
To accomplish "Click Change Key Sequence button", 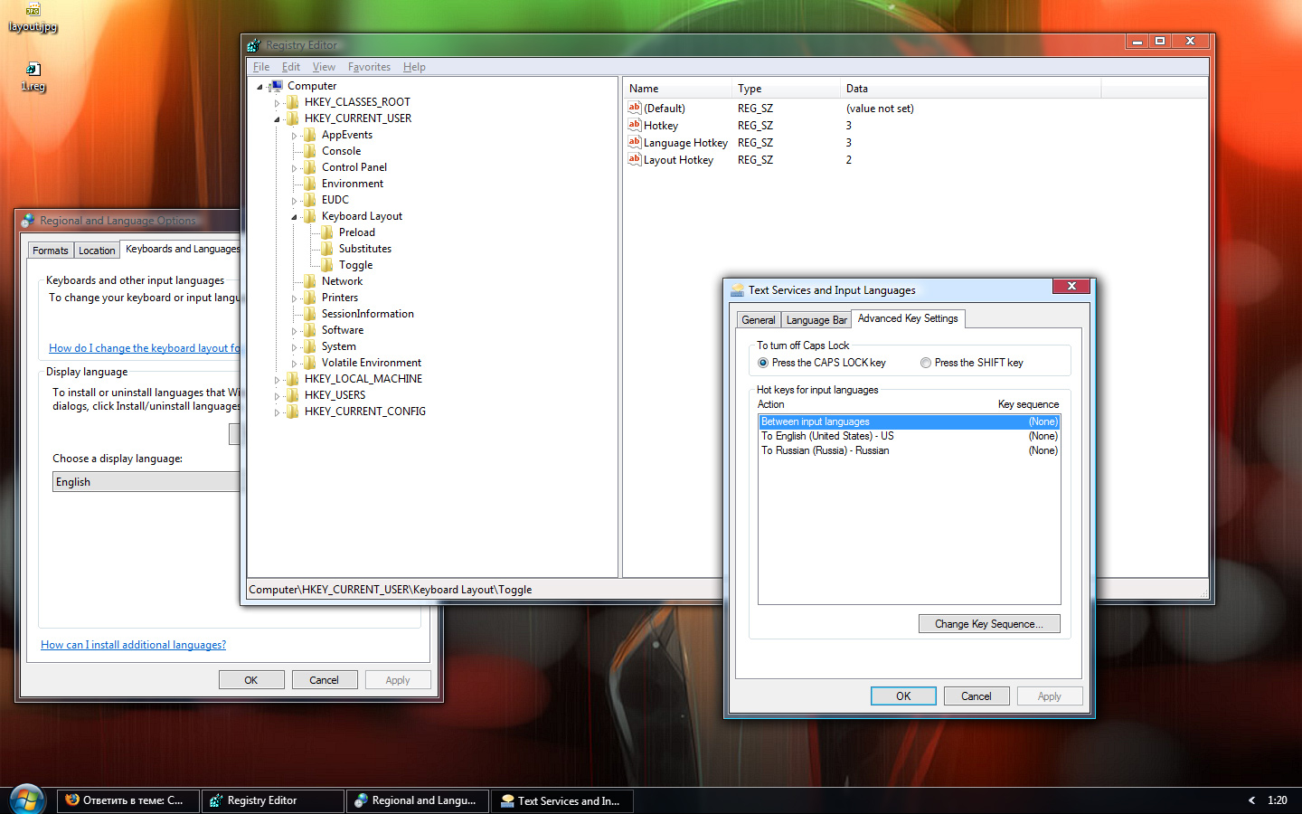I will click(x=989, y=624).
